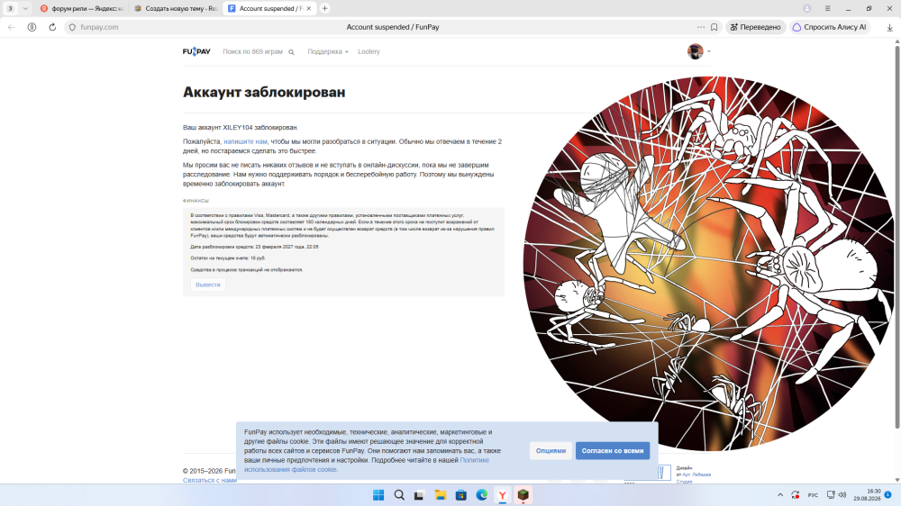Open the cookie policy link
This screenshot has width=901, height=506.
(367, 465)
